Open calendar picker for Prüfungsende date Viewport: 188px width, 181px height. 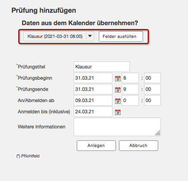(x=118, y=90)
